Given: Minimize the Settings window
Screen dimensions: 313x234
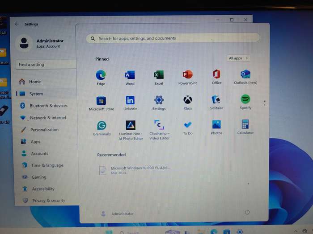Looking at the screenshot, I should pyautogui.click(x=218, y=20).
